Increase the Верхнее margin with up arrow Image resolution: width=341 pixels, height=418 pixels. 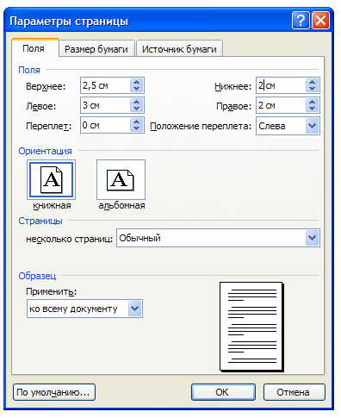[x=137, y=82]
